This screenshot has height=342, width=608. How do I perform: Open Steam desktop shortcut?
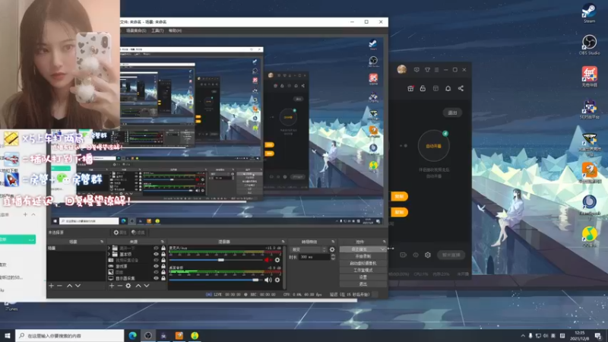point(590,13)
